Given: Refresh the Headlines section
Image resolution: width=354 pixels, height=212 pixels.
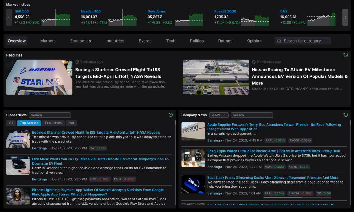Looking at the screenshot, I should pyautogui.click(x=346, y=55).
